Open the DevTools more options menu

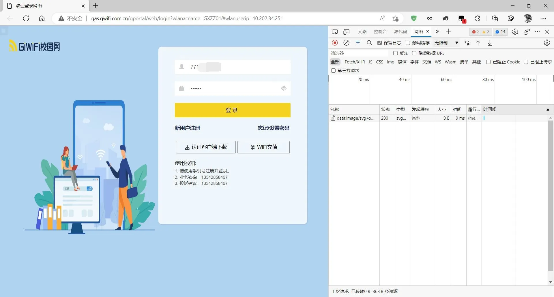[x=537, y=32]
